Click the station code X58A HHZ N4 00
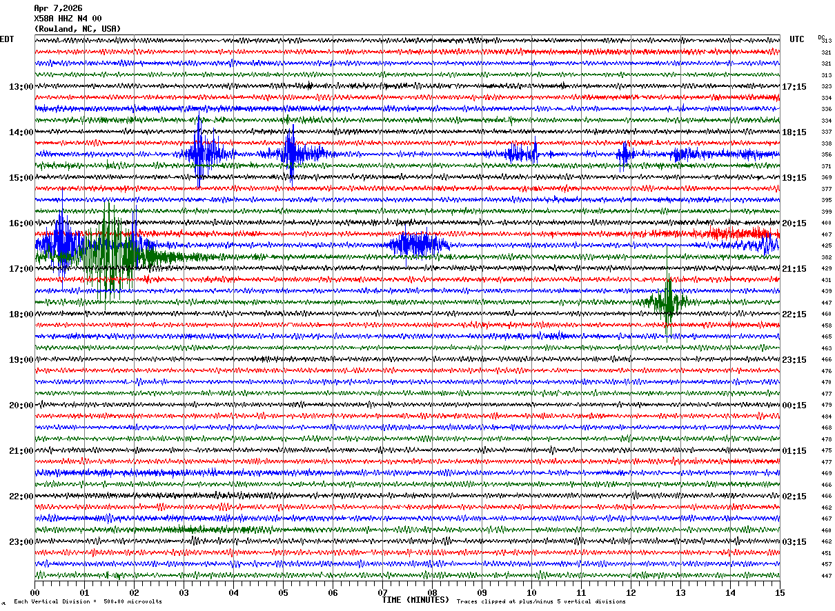 point(68,19)
